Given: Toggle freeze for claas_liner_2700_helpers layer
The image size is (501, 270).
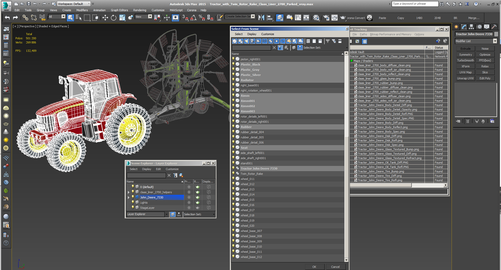Looking at the screenshot, I should pyautogui.click(x=189, y=192).
